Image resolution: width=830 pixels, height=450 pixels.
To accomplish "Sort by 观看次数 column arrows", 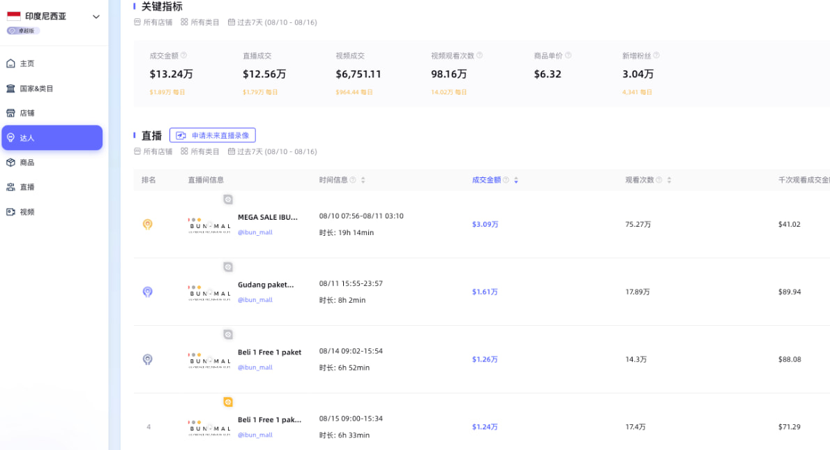I will pyautogui.click(x=669, y=180).
